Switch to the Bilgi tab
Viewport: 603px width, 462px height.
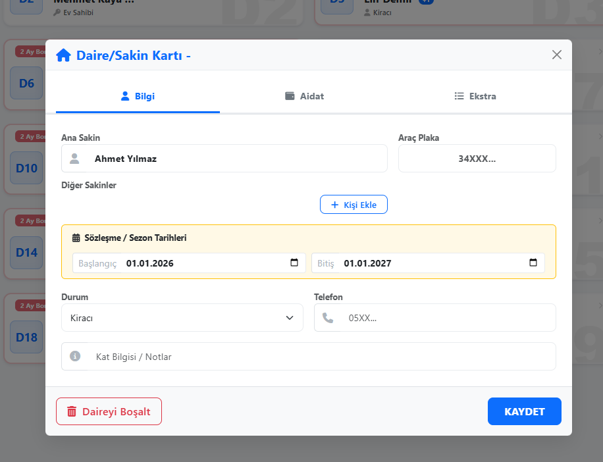coord(138,96)
